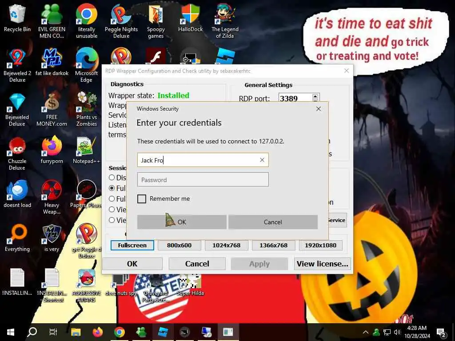The image size is (455, 341).
Task: Open Firefox from the taskbar
Action: coord(97,332)
